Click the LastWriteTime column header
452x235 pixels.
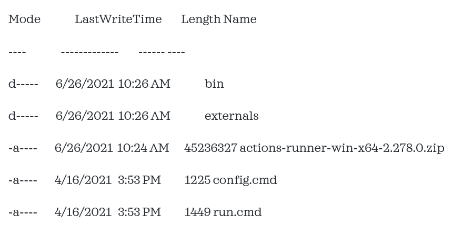[118, 19]
